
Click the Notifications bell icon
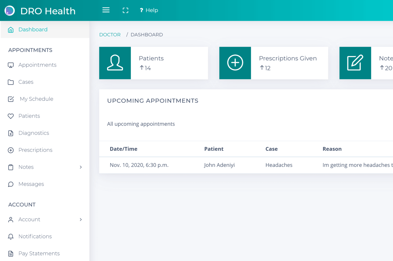click(10, 236)
